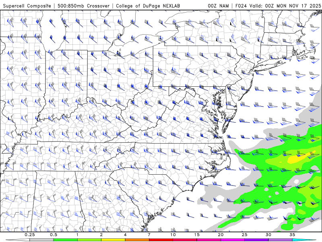Select the bright green color bar segment 0.5–1

(65, 240)
